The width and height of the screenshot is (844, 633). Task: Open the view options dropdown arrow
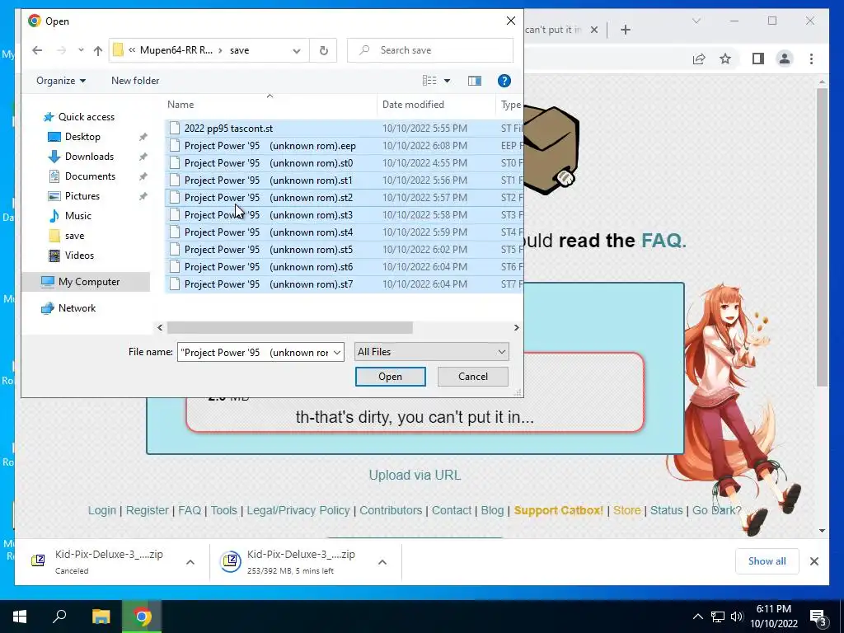point(447,81)
